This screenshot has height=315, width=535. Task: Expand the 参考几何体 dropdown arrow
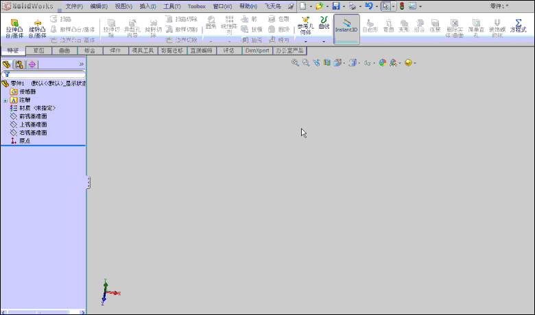(x=305, y=42)
